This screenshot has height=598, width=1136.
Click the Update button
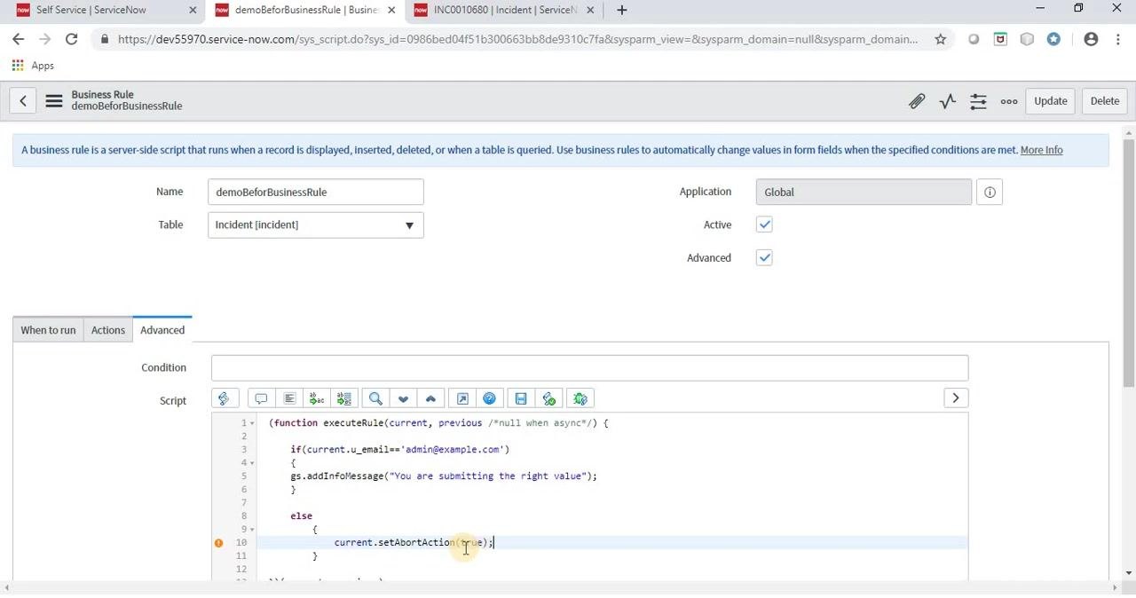coord(1051,101)
